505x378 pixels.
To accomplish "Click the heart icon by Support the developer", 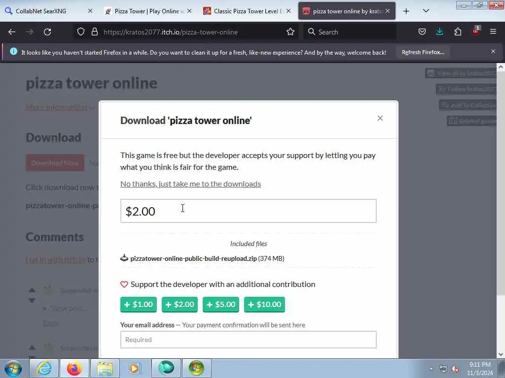I will pyautogui.click(x=124, y=284).
